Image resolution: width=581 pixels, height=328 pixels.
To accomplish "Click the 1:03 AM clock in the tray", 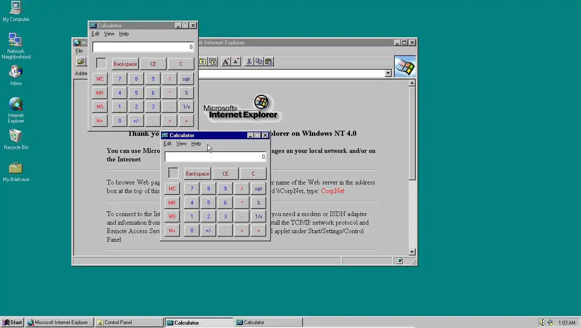I will (567, 322).
